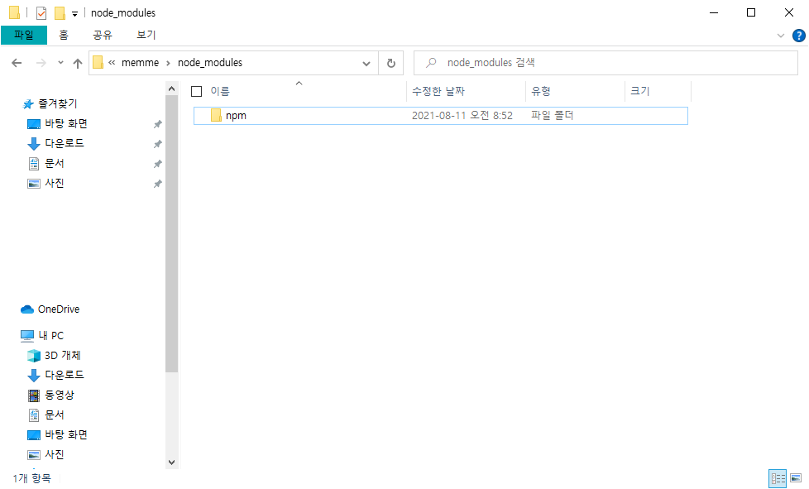The image size is (809, 489).
Task: Switch to large icons view in status bar
Action: 796,478
